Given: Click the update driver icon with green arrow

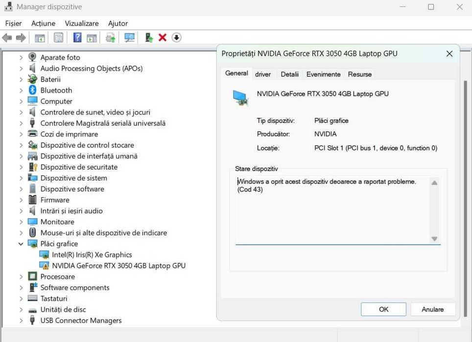Looking at the screenshot, I should coord(149,38).
